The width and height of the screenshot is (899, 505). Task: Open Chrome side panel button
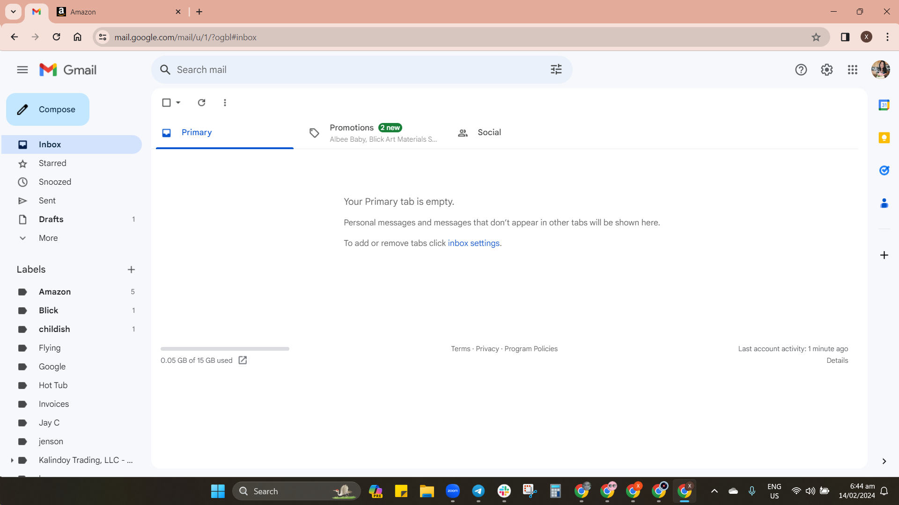[x=845, y=37]
